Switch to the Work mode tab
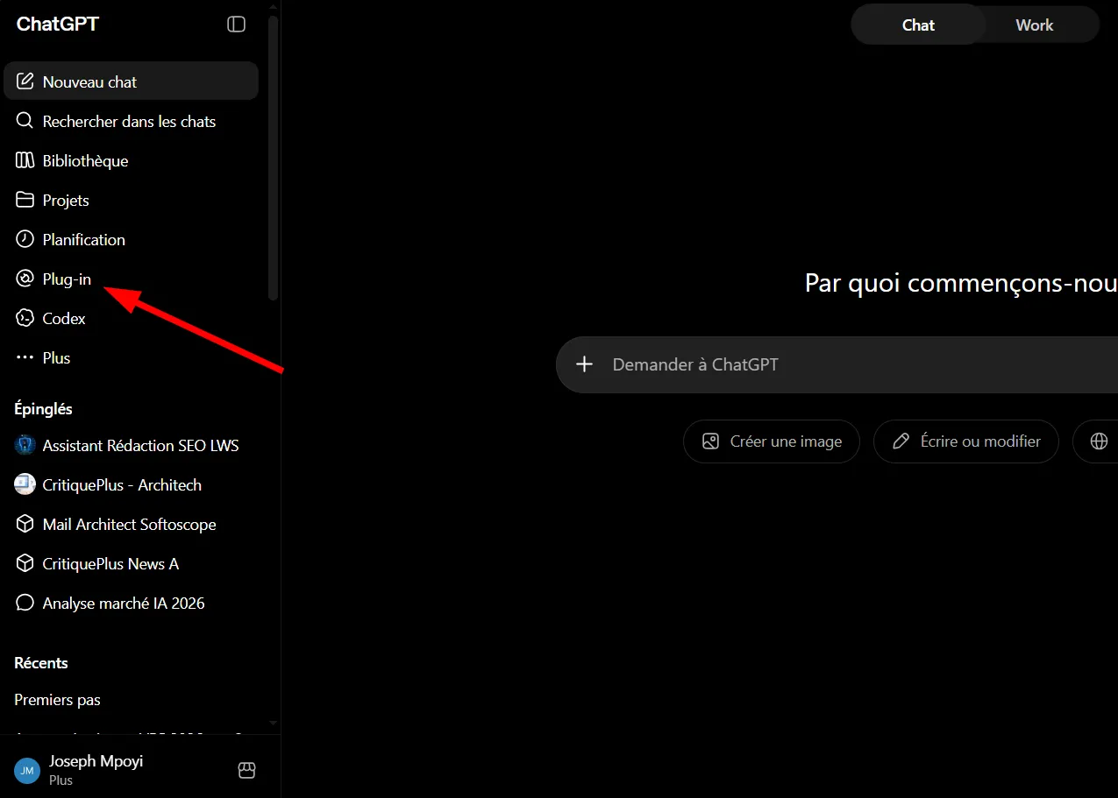Image resolution: width=1118 pixels, height=798 pixels. click(x=1035, y=25)
